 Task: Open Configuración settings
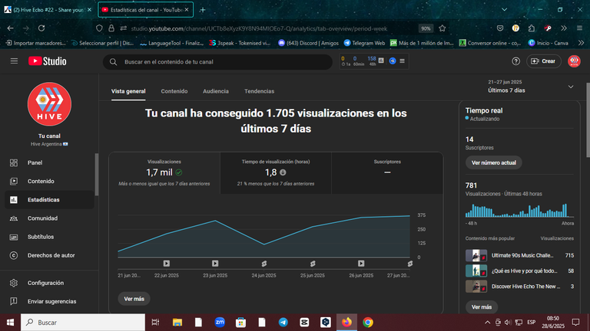tap(49, 283)
